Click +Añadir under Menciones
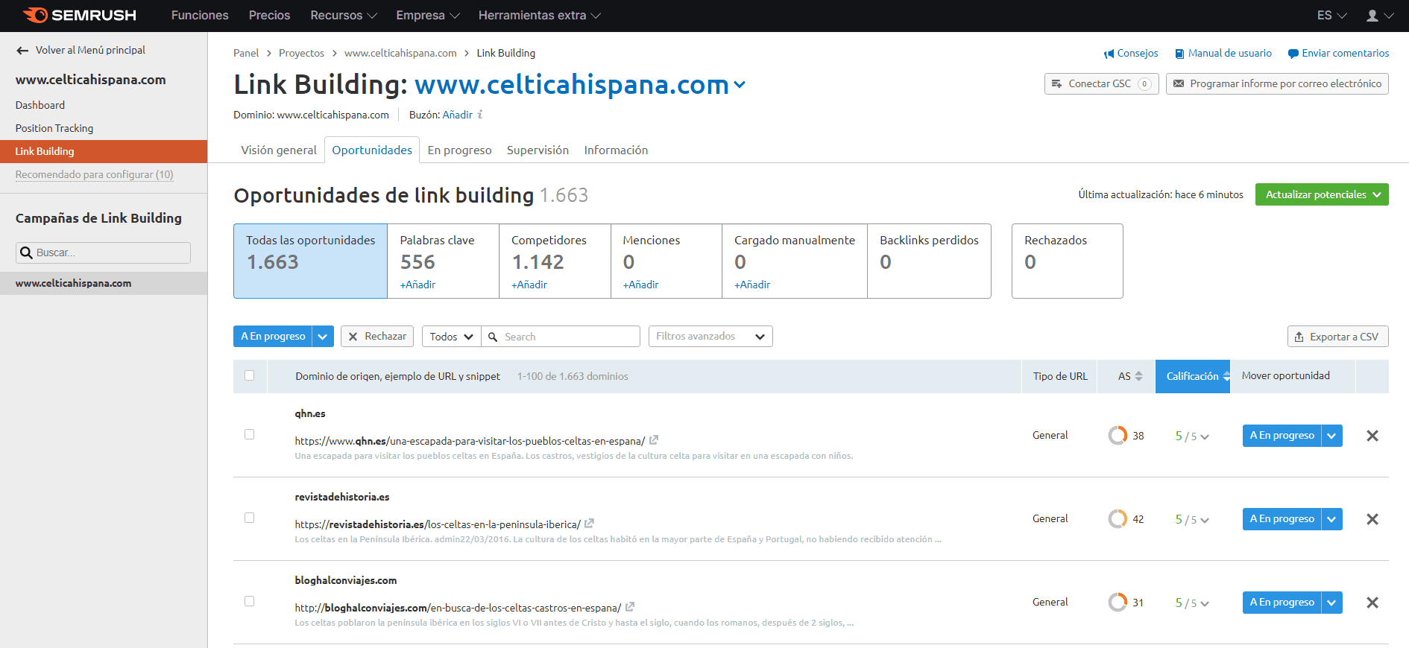This screenshot has height=648, width=1409. point(640,285)
